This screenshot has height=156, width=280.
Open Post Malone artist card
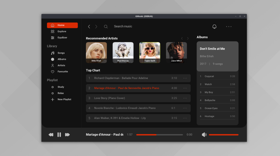[123, 52]
